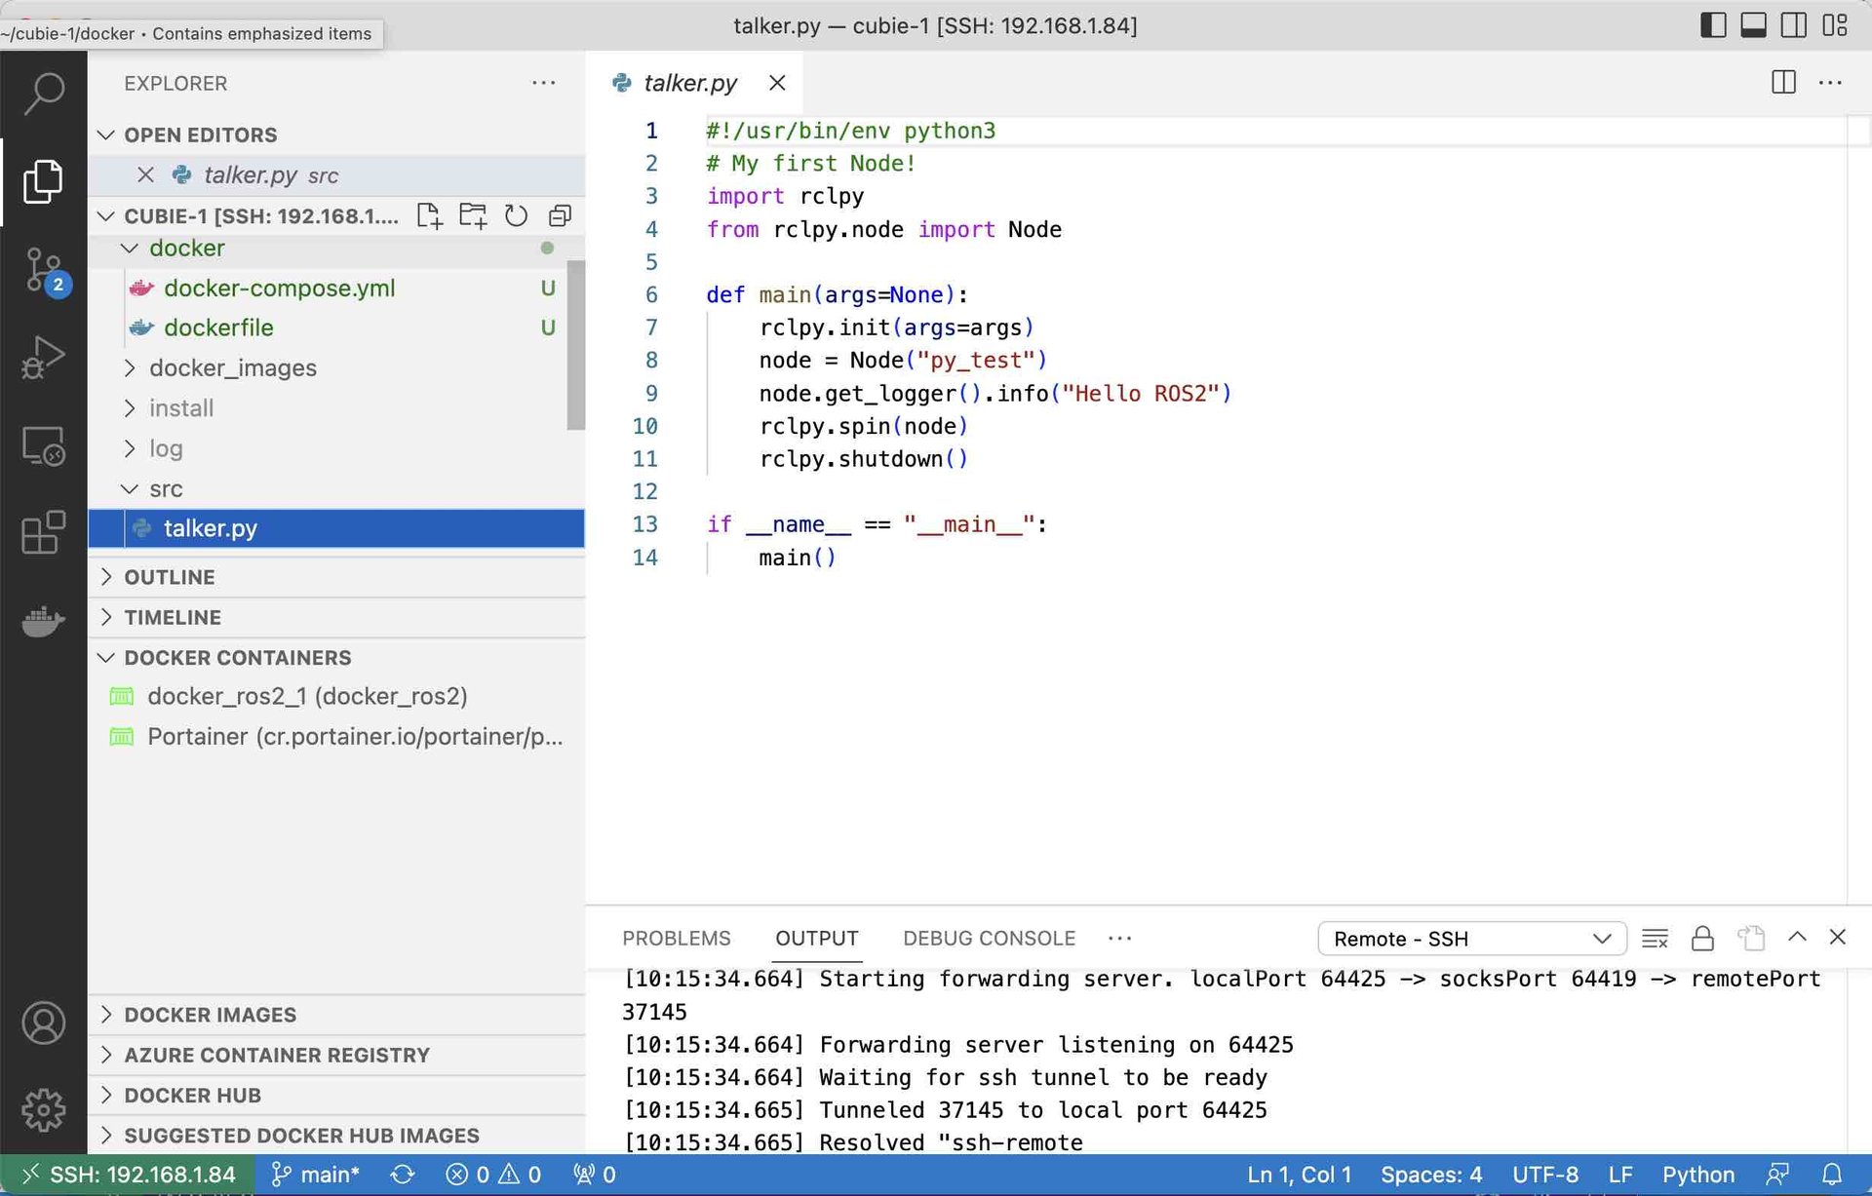Toggle output scroll lock icon
This screenshot has height=1196, width=1872.
(1702, 938)
